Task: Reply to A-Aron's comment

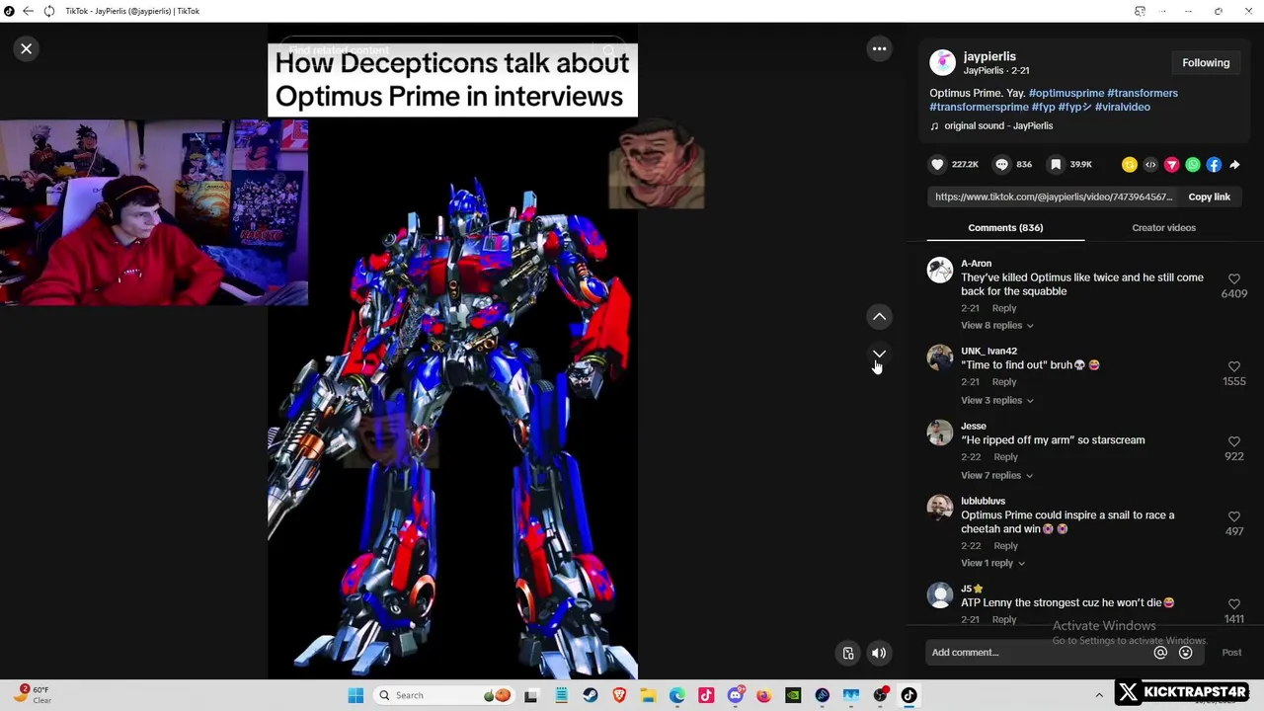Action: 1003,308
